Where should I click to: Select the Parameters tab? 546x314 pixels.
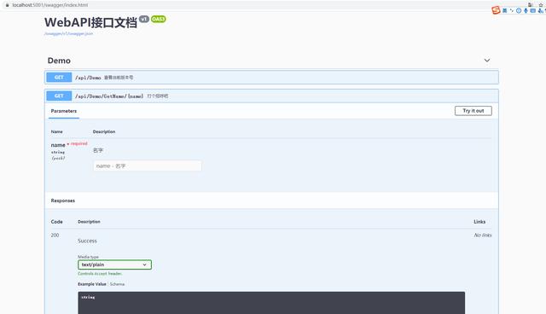pyautogui.click(x=64, y=111)
